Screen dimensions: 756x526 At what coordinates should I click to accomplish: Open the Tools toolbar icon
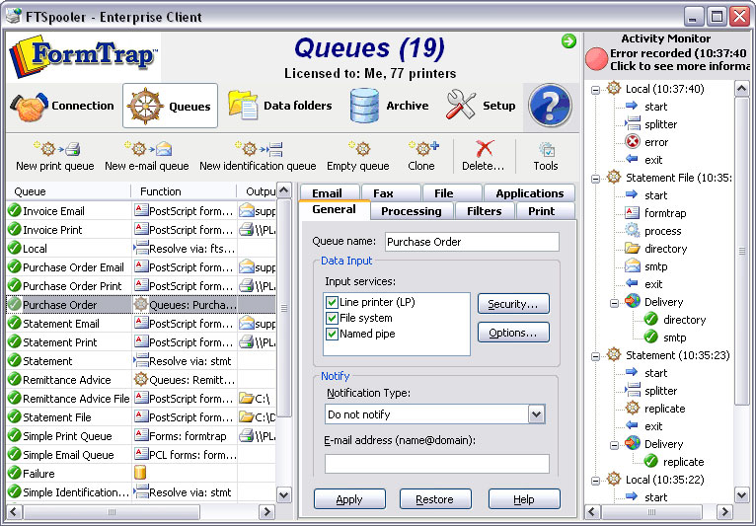tap(546, 149)
